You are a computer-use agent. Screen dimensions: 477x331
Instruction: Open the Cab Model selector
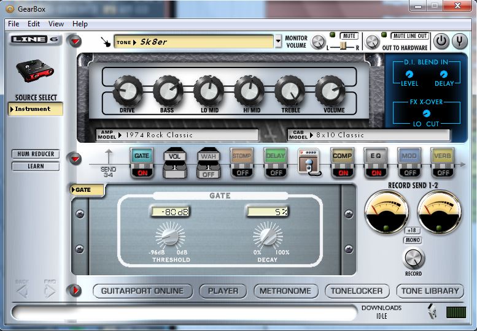[x=368, y=135]
